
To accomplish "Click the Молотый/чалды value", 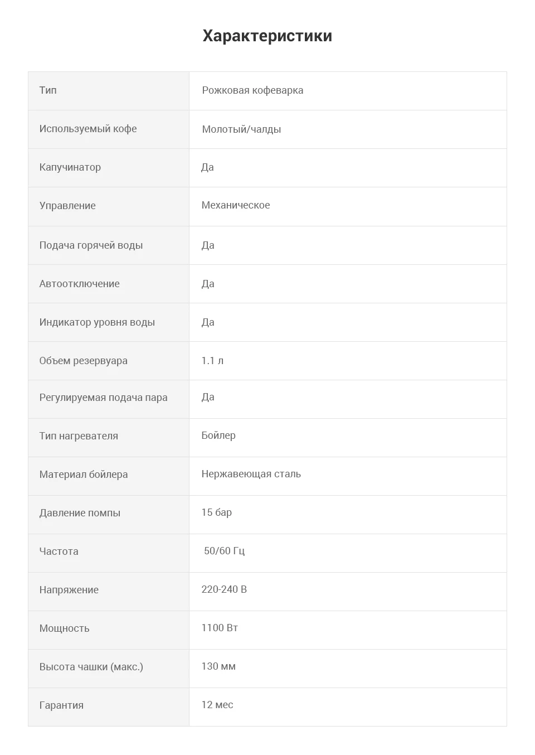I will [x=241, y=129].
